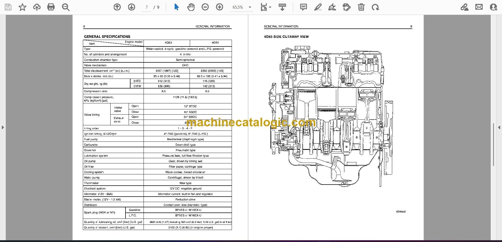The width and height of the screenshot is (502, 242).
Task: Click the Save file icon
Action: pos(8,7)
